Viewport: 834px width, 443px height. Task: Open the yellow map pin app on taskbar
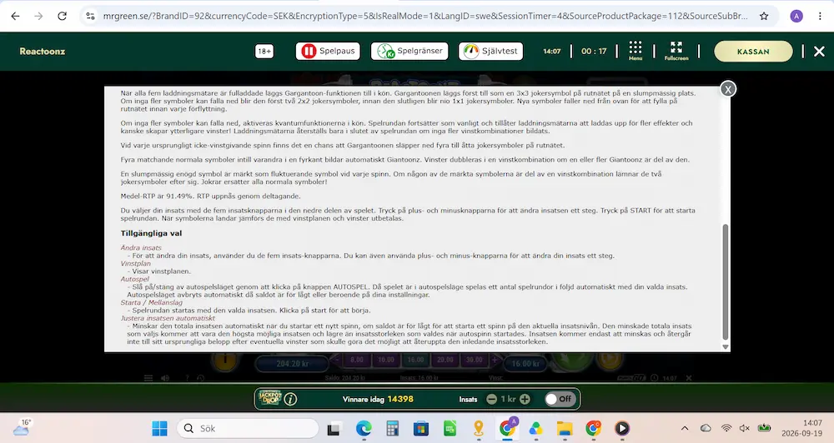(479, 428)
